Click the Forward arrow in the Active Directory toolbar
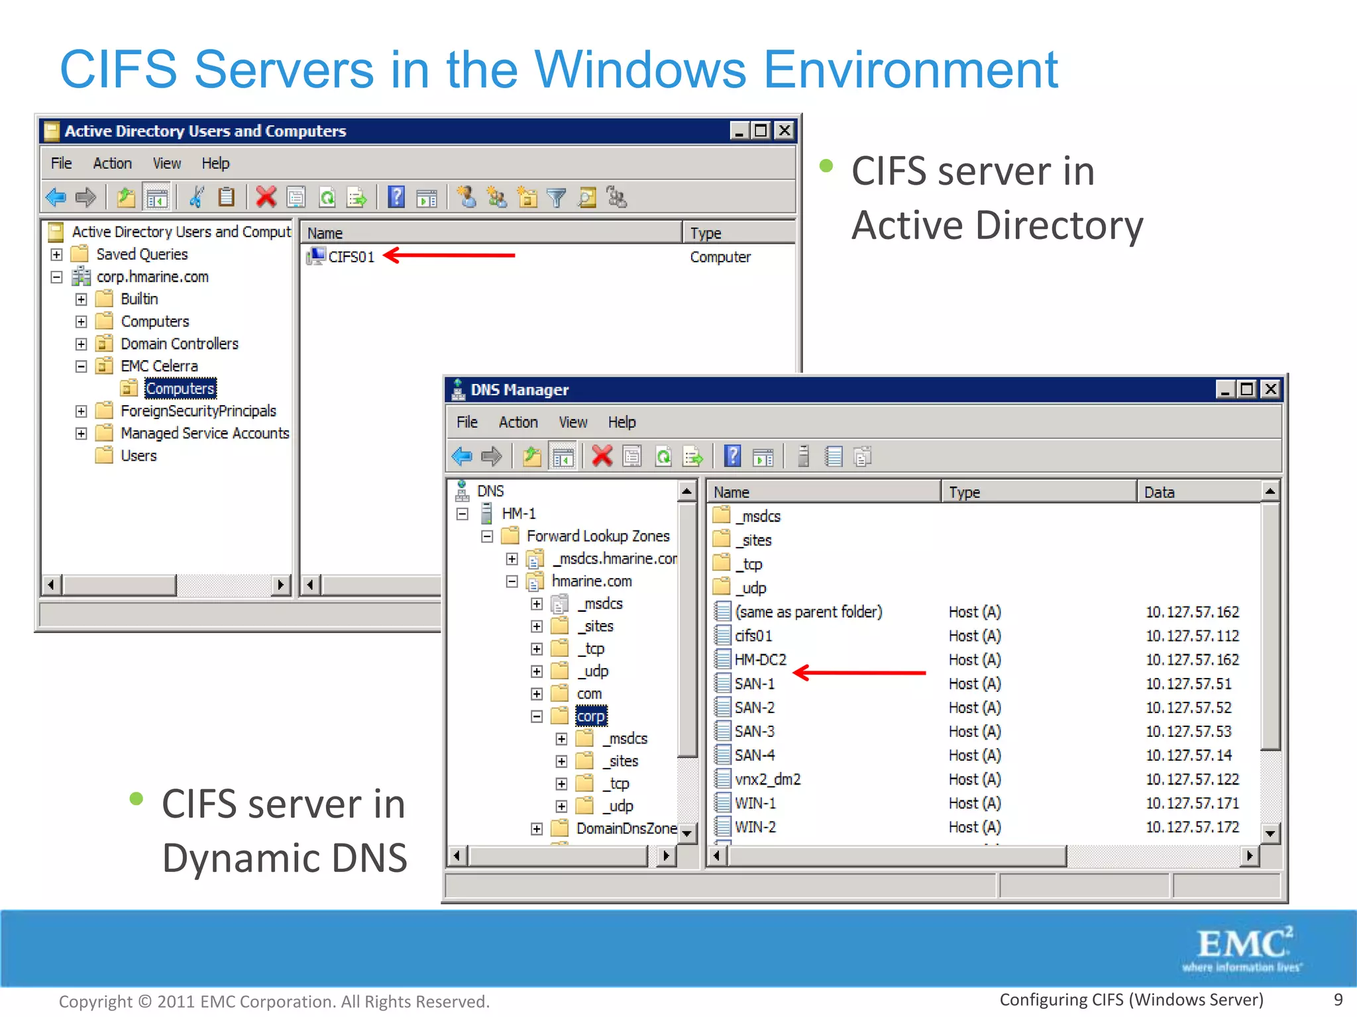Viewport: 1357px width, 1017px height. click(x=86, y=197)
